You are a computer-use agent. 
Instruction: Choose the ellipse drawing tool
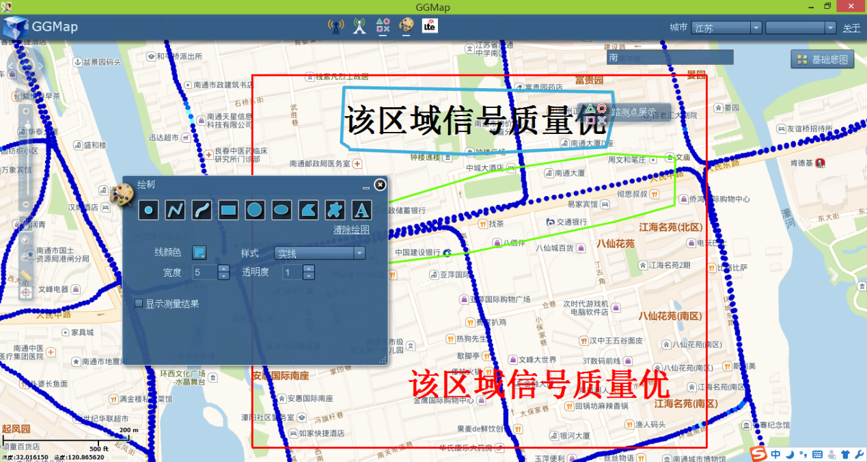pos(281,210)
